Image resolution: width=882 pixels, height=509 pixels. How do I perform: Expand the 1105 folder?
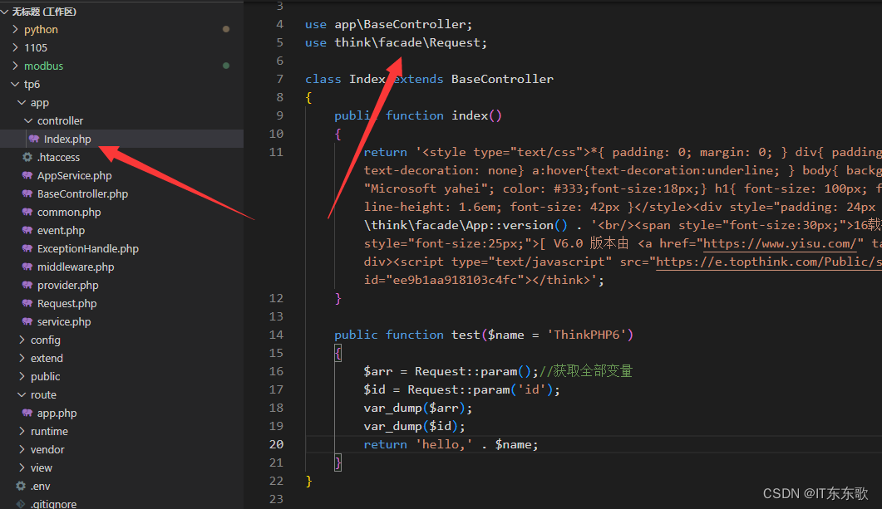(15, 48)
